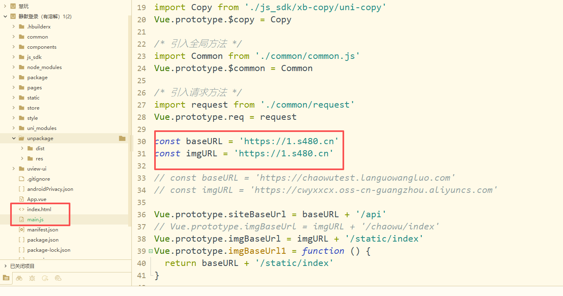Image resolution: width=563 pixels, height=296 pixels.
Task: Select main.js in the project tree
Action: [x=35, y=220]
